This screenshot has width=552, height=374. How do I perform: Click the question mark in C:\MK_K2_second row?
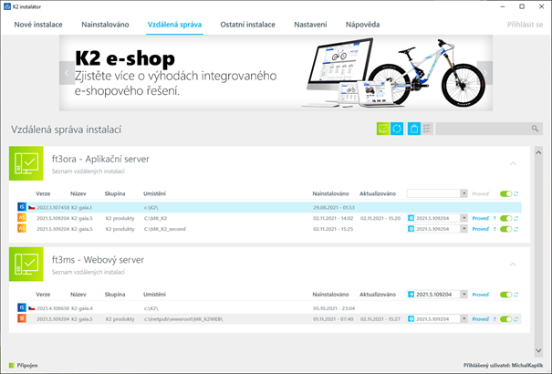pos(495,229)
